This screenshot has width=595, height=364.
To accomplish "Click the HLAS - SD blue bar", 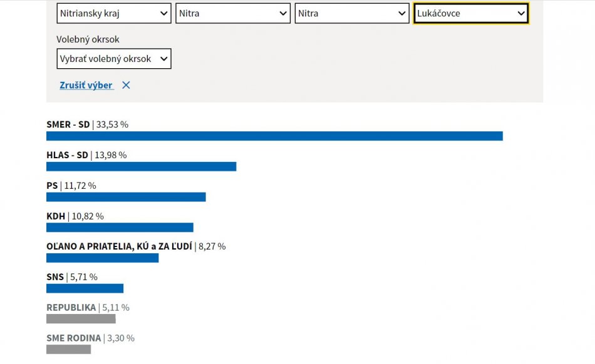I will tap(141, 166).
